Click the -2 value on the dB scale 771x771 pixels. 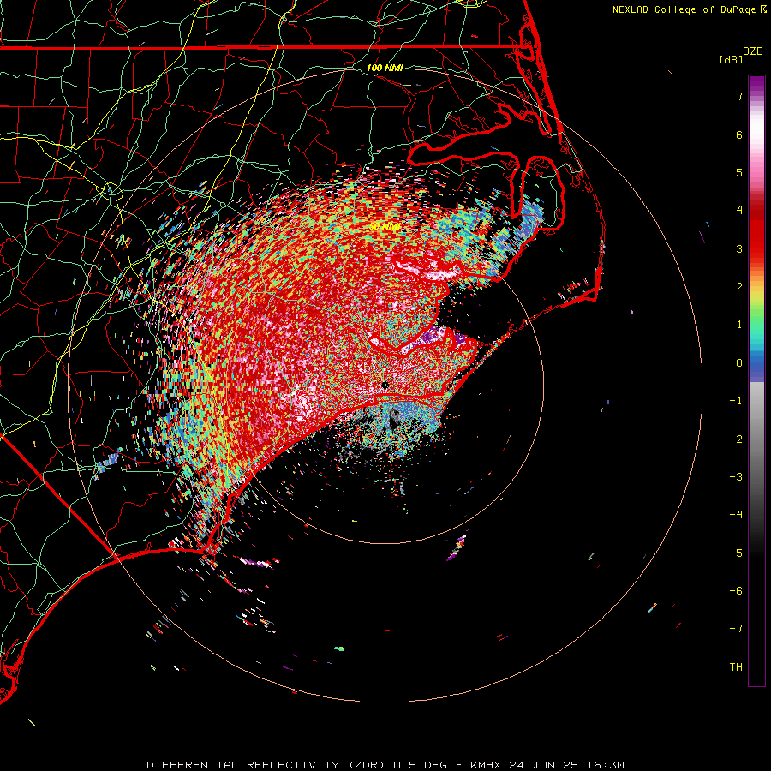click(x=736, y=439)
